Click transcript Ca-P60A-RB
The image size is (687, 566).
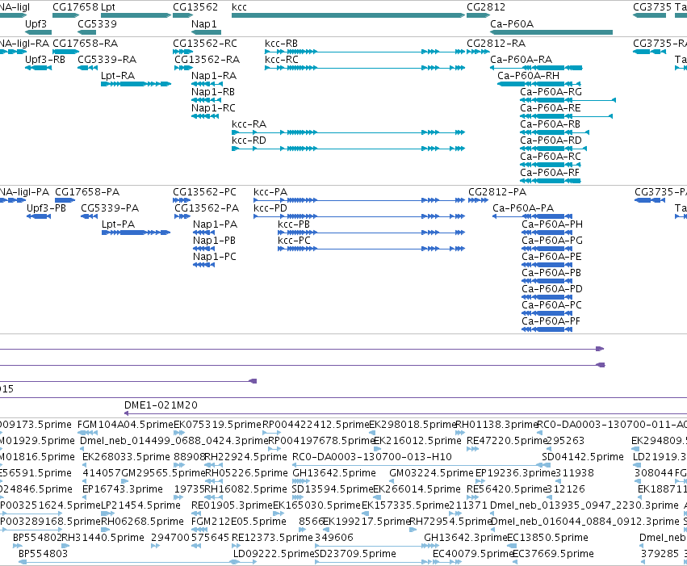click(550, 124)
